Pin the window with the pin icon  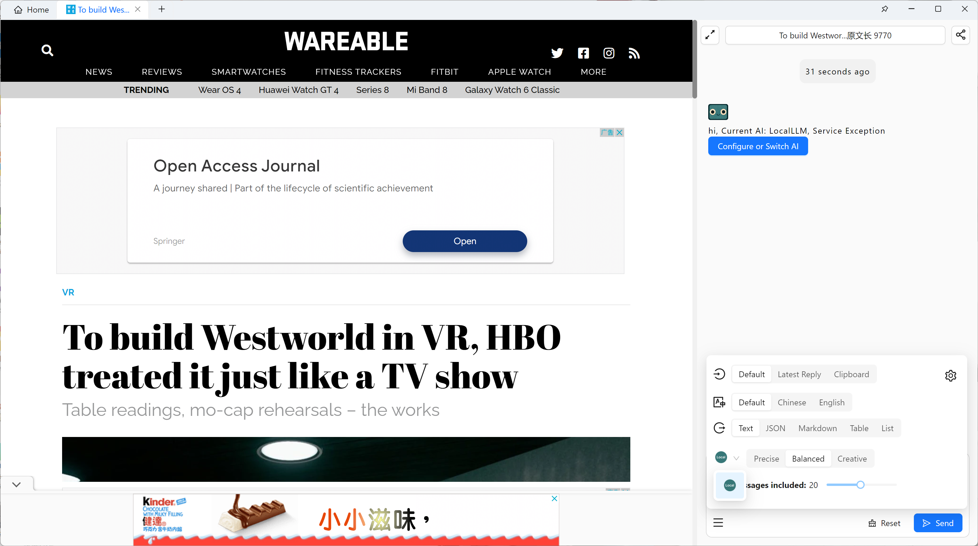(x=885, y=9)
